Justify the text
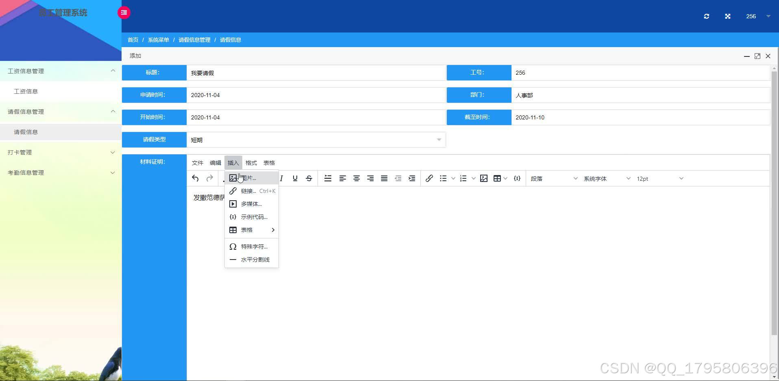 (x=384, y=178)
